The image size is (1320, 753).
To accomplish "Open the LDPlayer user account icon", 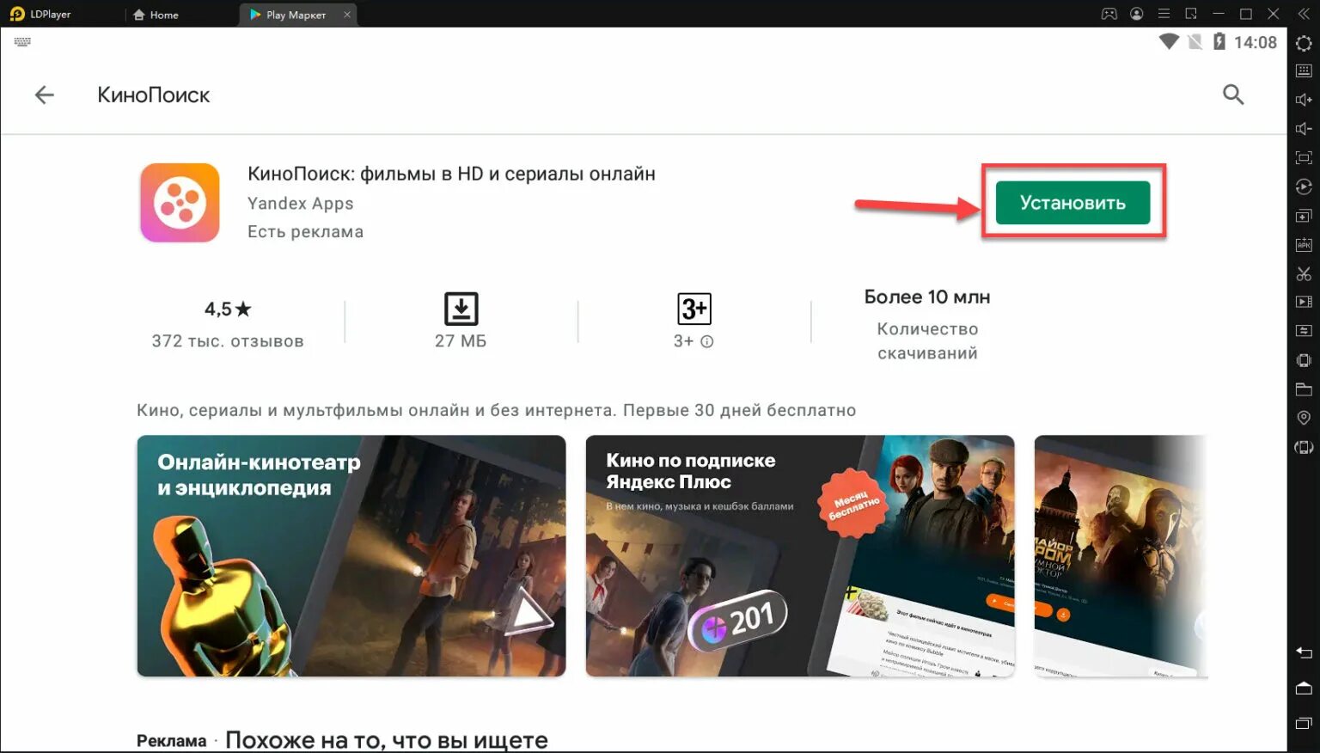I will [x=1137, y=14].
